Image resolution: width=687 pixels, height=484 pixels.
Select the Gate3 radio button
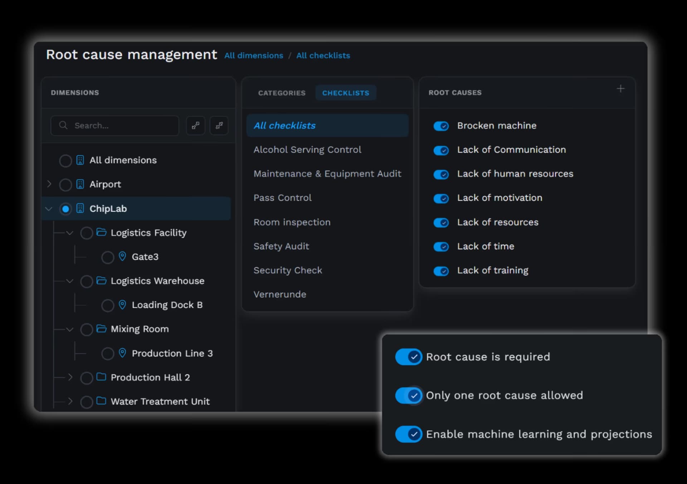108,257
